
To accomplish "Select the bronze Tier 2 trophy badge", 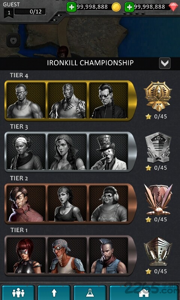I will (x=158, y=199).
